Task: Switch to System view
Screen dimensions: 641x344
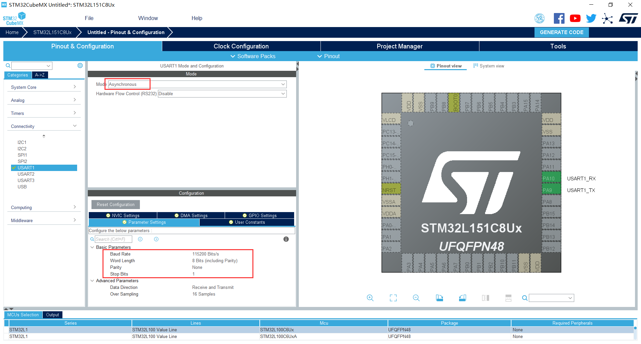Action: [x=489, y=66]
